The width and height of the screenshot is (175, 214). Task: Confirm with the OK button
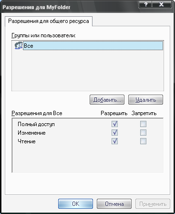[75, 203]
